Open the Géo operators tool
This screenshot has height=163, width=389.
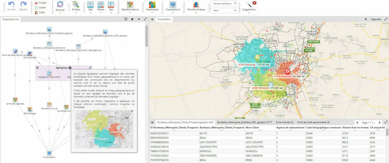click(x=91, y=4)
